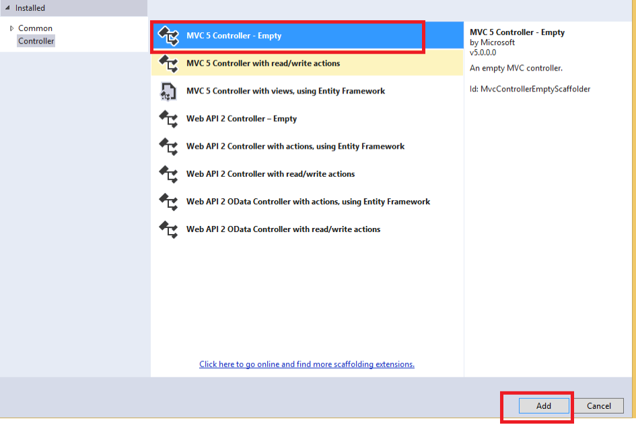Click the Cancel button
636x427 pixels.
click(599, 406)
